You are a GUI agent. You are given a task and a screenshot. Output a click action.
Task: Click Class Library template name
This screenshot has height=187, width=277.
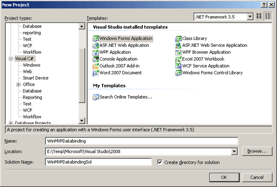[x=194, y=38]
